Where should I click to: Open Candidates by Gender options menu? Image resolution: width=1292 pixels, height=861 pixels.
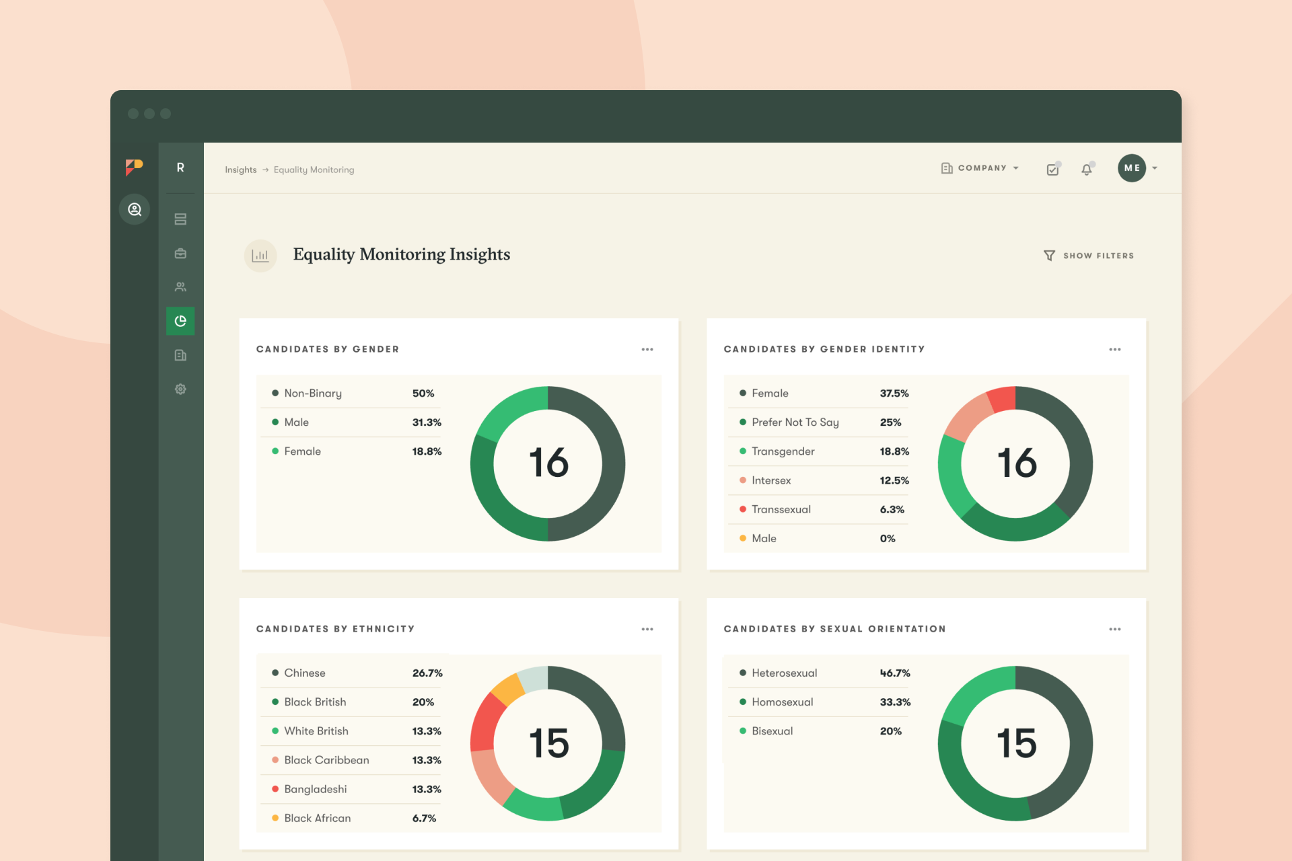[x=647, y=349]
